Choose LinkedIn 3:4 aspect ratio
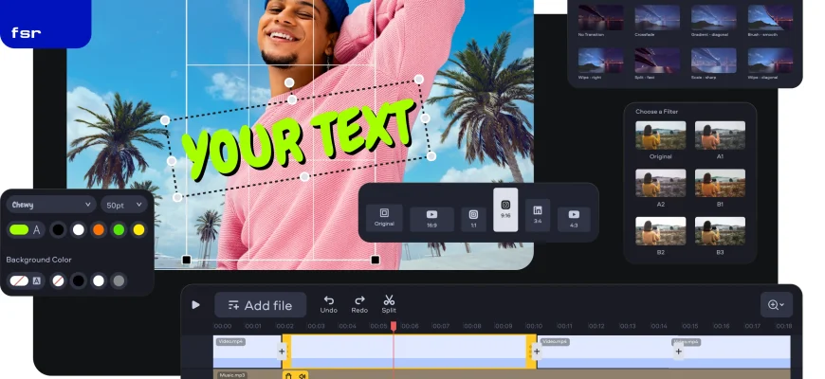The height and width of the screenshot is (379, 825). (538, 215)
